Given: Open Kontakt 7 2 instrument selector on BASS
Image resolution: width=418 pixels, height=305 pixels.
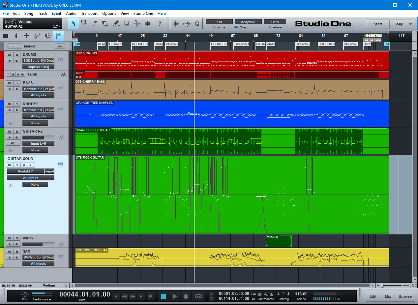Looking at the screenshot, I should 33,89.
